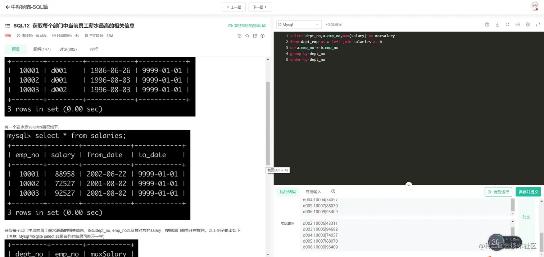The height and width of the screenshot is (257, 544).
Task: Click the share external link icon
Action: tap(255, 36)
